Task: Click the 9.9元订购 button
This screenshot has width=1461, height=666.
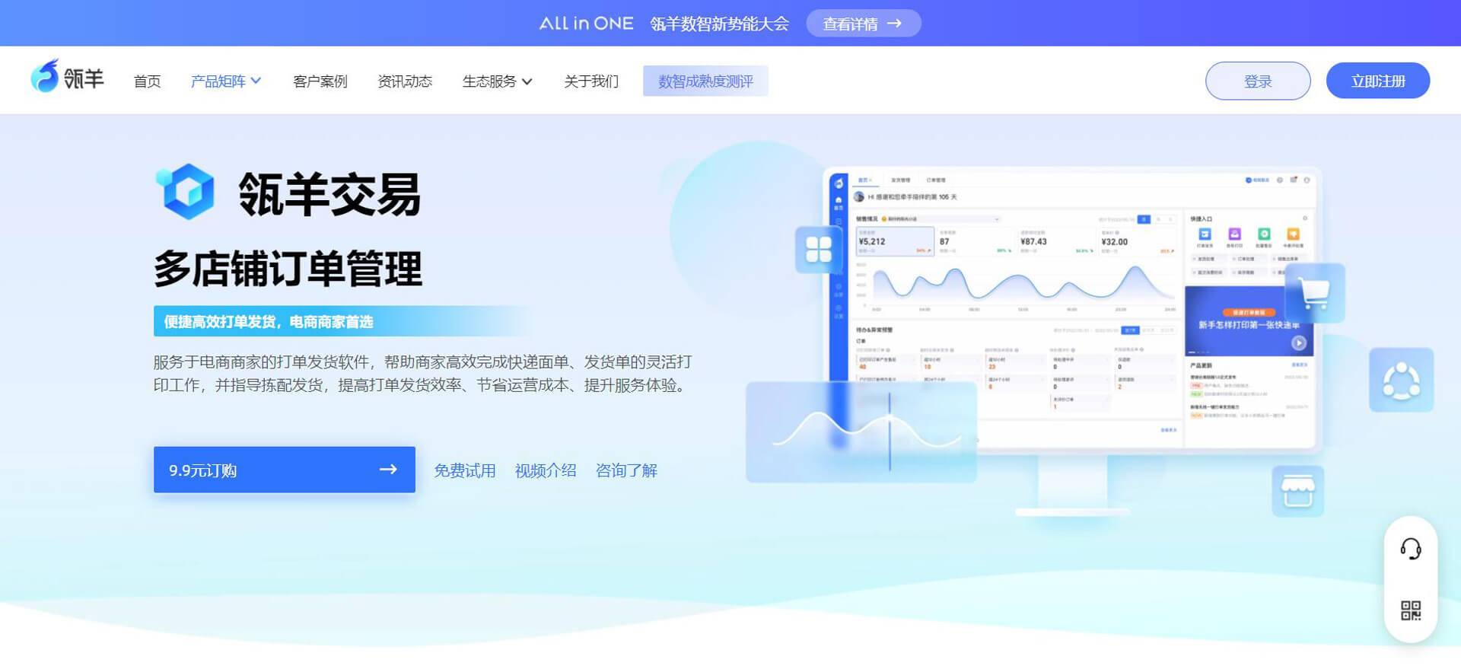Action: click(x=284, y=470)
